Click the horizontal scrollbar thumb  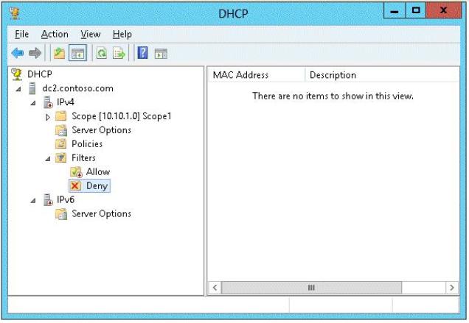(x=311, y=288)
